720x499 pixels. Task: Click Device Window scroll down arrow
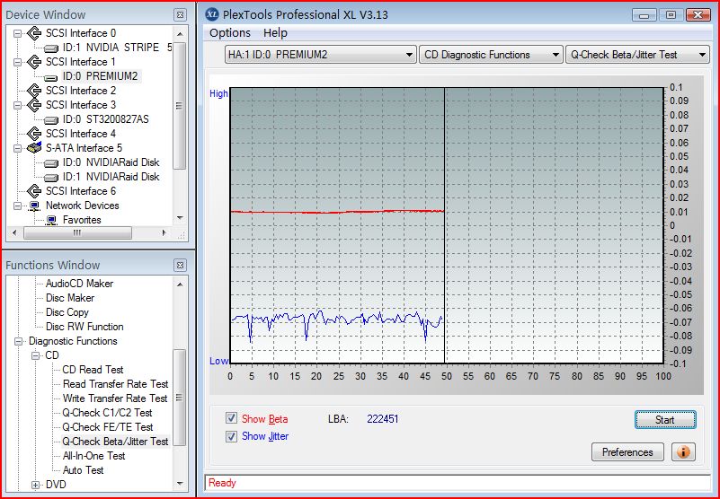click(x=180, y=218)
